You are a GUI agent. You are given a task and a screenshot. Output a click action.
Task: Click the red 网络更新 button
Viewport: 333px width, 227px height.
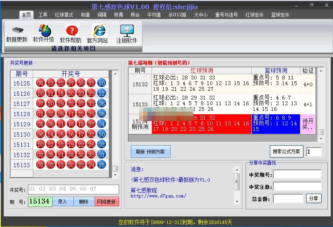[107, 202]
